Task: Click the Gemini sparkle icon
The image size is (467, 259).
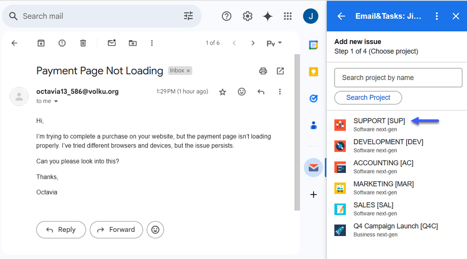Action: (268, 16)
